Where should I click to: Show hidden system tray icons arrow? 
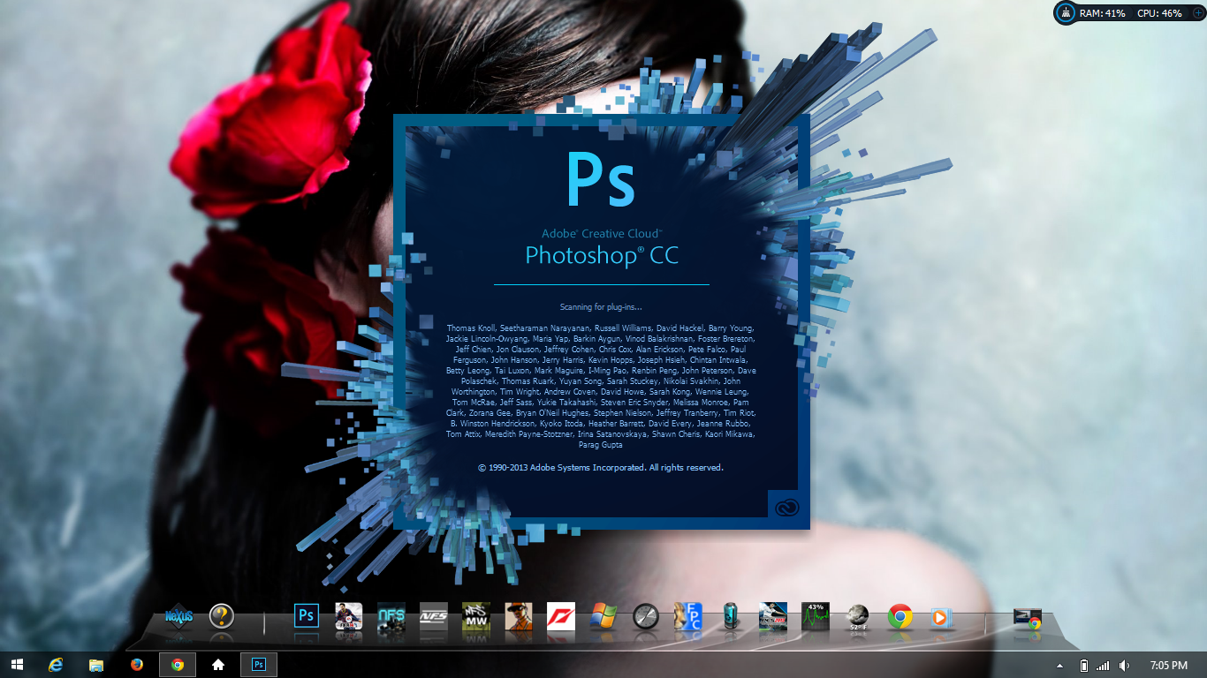(x=1059, y=666)
